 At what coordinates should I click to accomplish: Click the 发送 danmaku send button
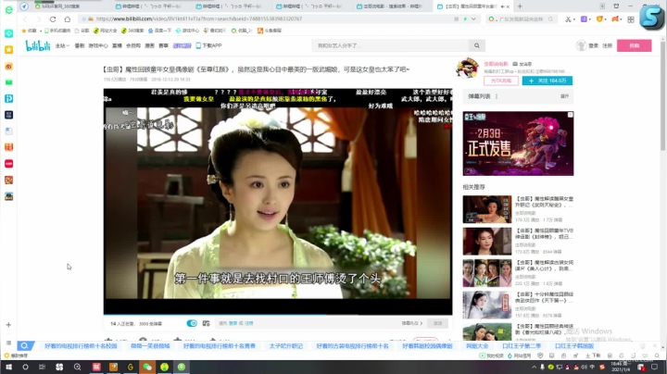(x=437, y=323)
